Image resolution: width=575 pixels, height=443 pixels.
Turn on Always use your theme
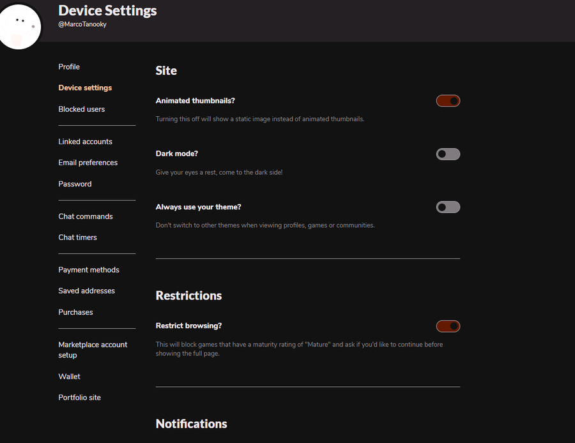pos(448,207)
